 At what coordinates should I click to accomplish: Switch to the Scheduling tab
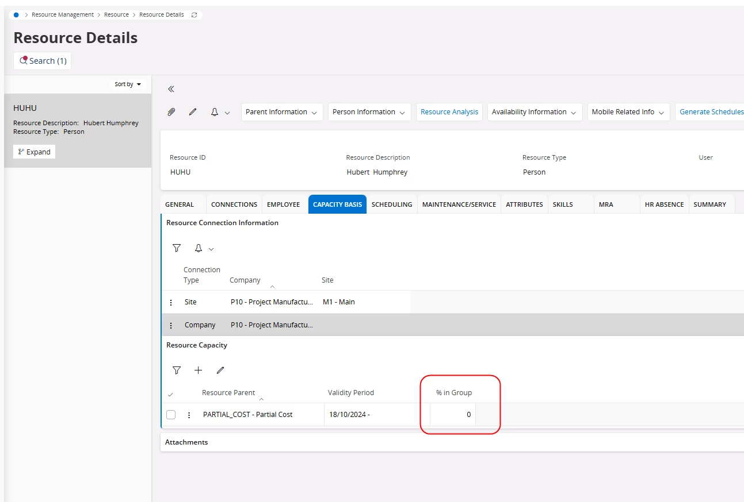click(391, 204)
